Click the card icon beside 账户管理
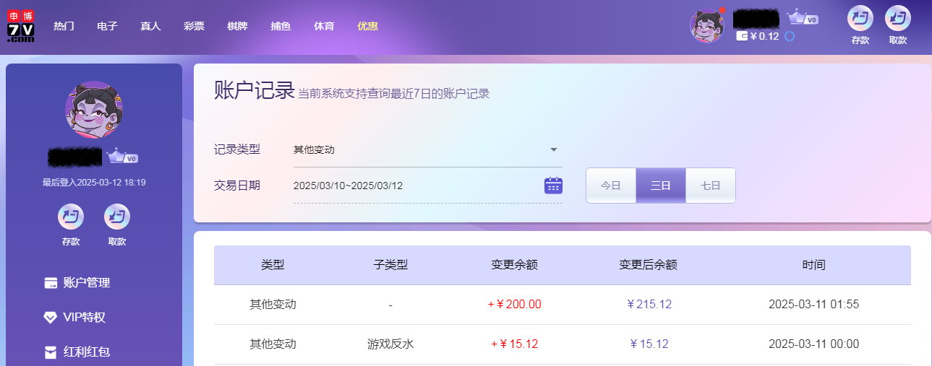Image resolution: width=932 pixels, height=366 pixels. (51, 283)
